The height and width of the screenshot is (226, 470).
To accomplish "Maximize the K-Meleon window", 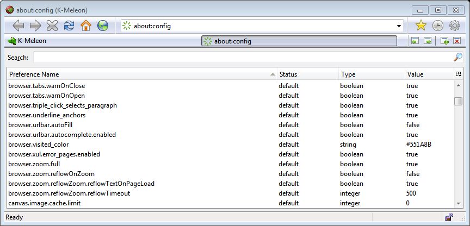I will [x=438, y=10].
